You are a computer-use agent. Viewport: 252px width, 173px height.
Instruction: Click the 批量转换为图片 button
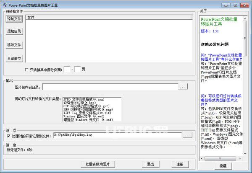98,164
